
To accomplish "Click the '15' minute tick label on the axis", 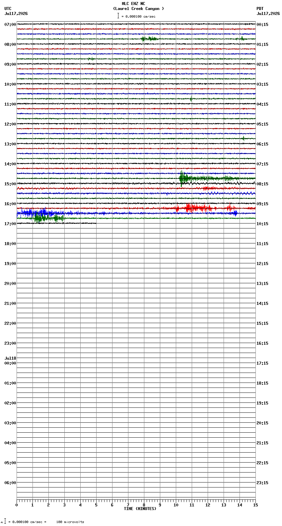I will (x=255, y=505).
